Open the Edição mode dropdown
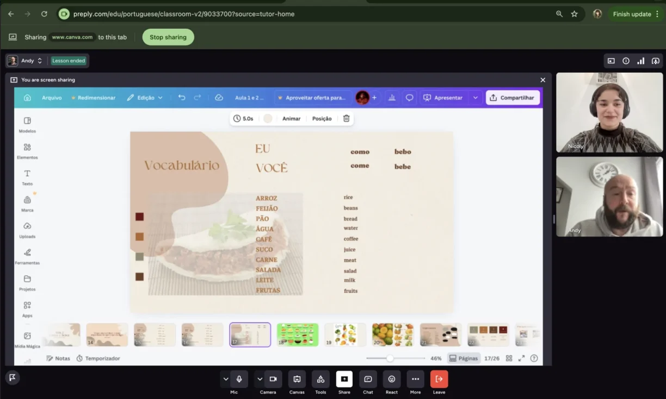The image size is (666, 399). pos(145,98)
